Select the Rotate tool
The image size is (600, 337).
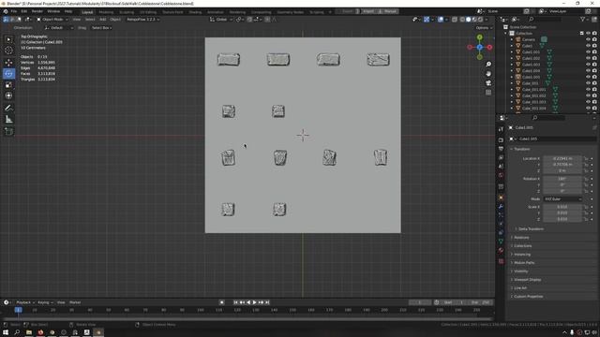8,73
